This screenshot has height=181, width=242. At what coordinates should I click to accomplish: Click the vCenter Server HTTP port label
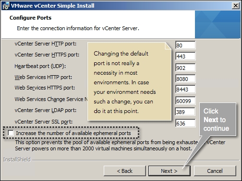coord(46,44)
